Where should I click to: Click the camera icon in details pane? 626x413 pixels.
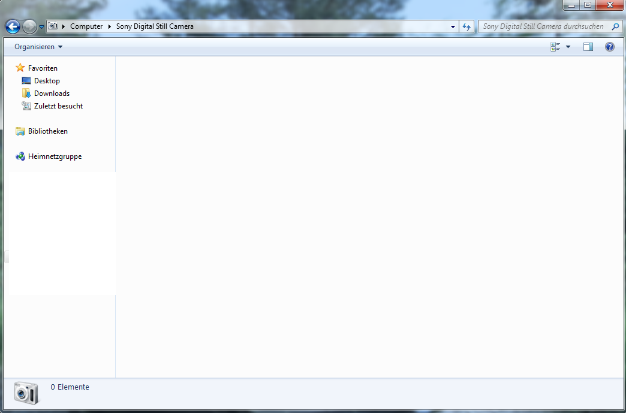(x=26, y=393)
